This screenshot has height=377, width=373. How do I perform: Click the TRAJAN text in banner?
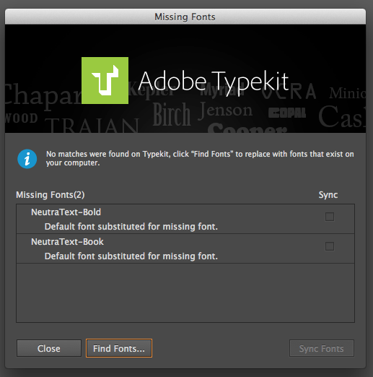click(92, 126)
